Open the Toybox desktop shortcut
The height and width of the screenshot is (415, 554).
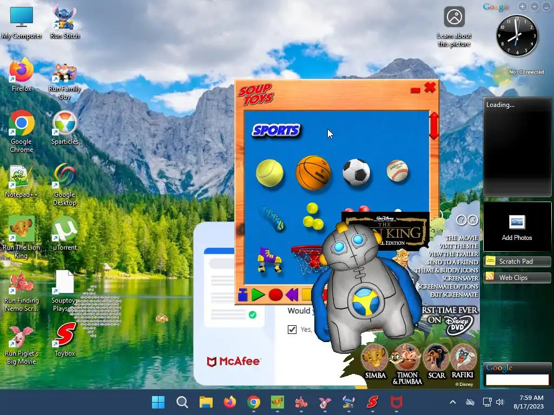click(65, 340)
